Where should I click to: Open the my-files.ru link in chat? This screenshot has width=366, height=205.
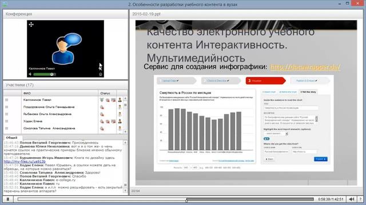pos(25,161)
